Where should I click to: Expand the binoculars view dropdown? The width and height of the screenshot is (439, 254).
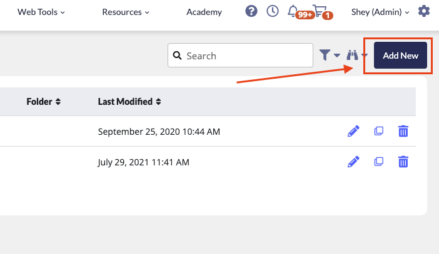356,55
